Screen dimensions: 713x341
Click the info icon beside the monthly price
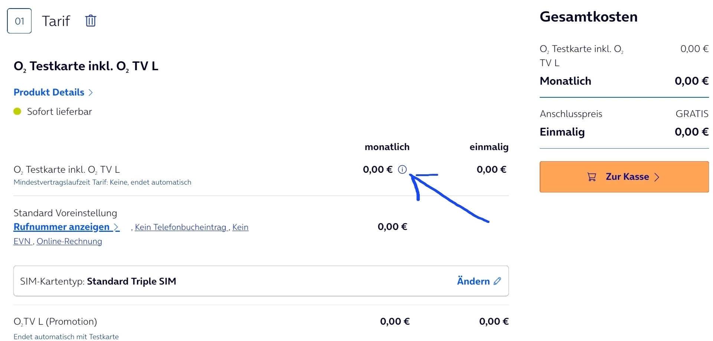(402, 170)
